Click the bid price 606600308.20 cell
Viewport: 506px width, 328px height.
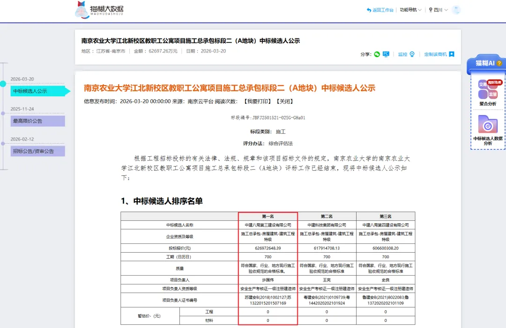coord(385,248)
